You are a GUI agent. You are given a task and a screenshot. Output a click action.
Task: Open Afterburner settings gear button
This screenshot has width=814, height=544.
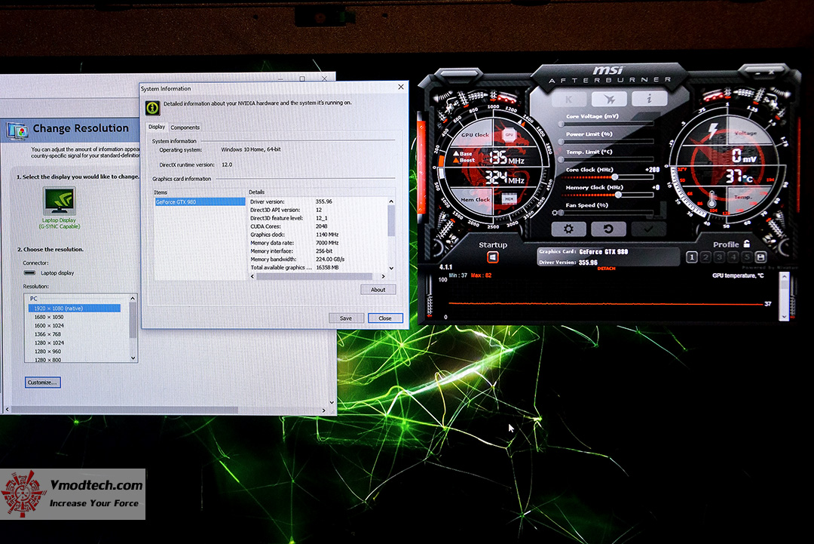tap(568, 229)
